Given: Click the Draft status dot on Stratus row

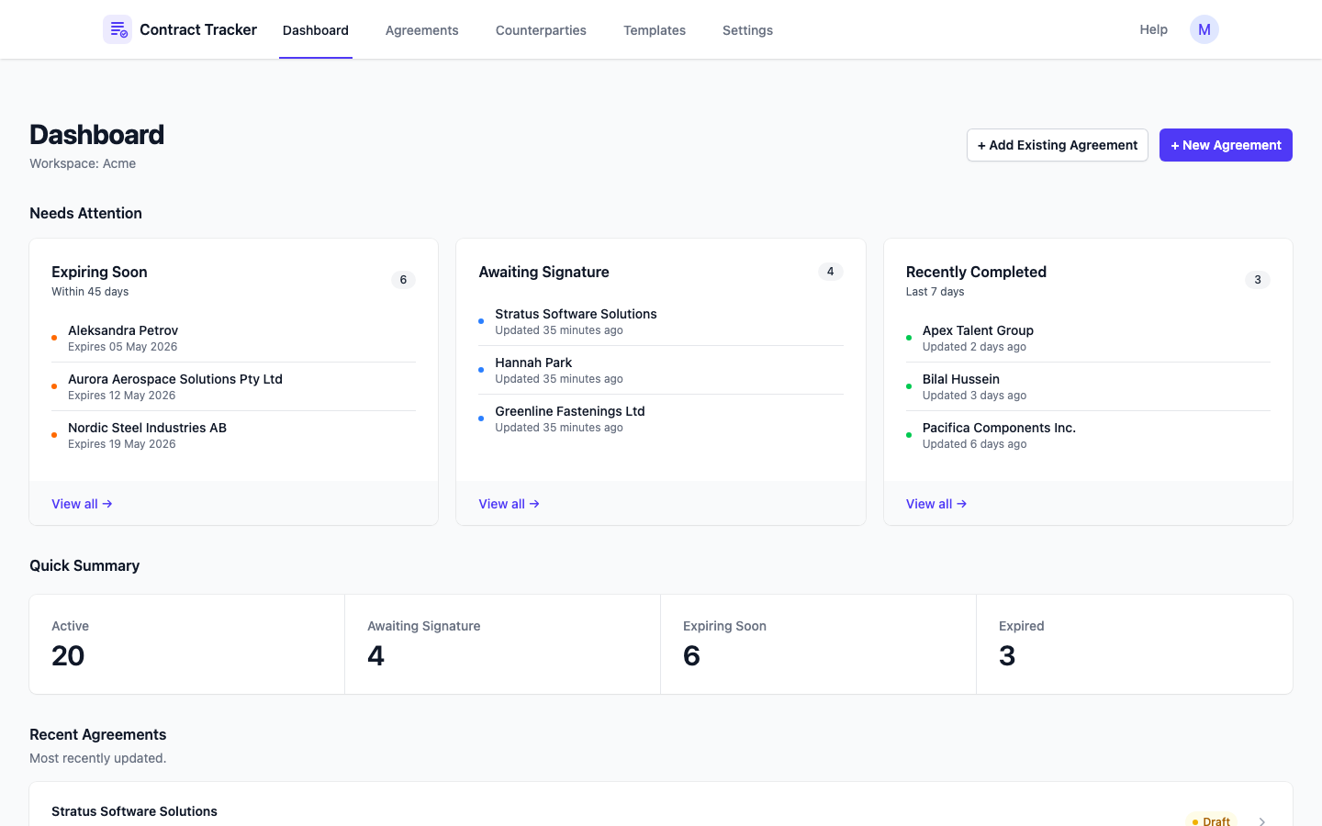Looking at the screenshot, I should coord(1195,821).
